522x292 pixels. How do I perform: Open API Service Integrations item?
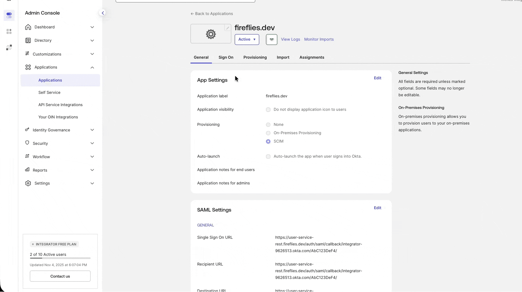tap(60, 105)
